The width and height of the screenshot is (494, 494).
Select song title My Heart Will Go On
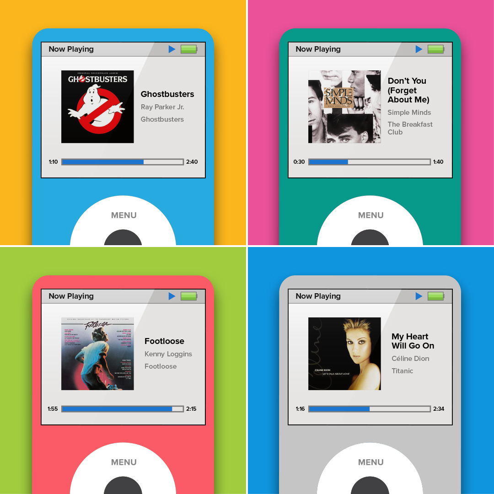413,341
